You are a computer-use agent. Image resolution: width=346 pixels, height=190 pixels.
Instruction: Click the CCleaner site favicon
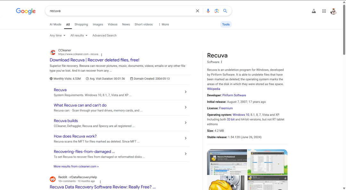tap(53, 52)
